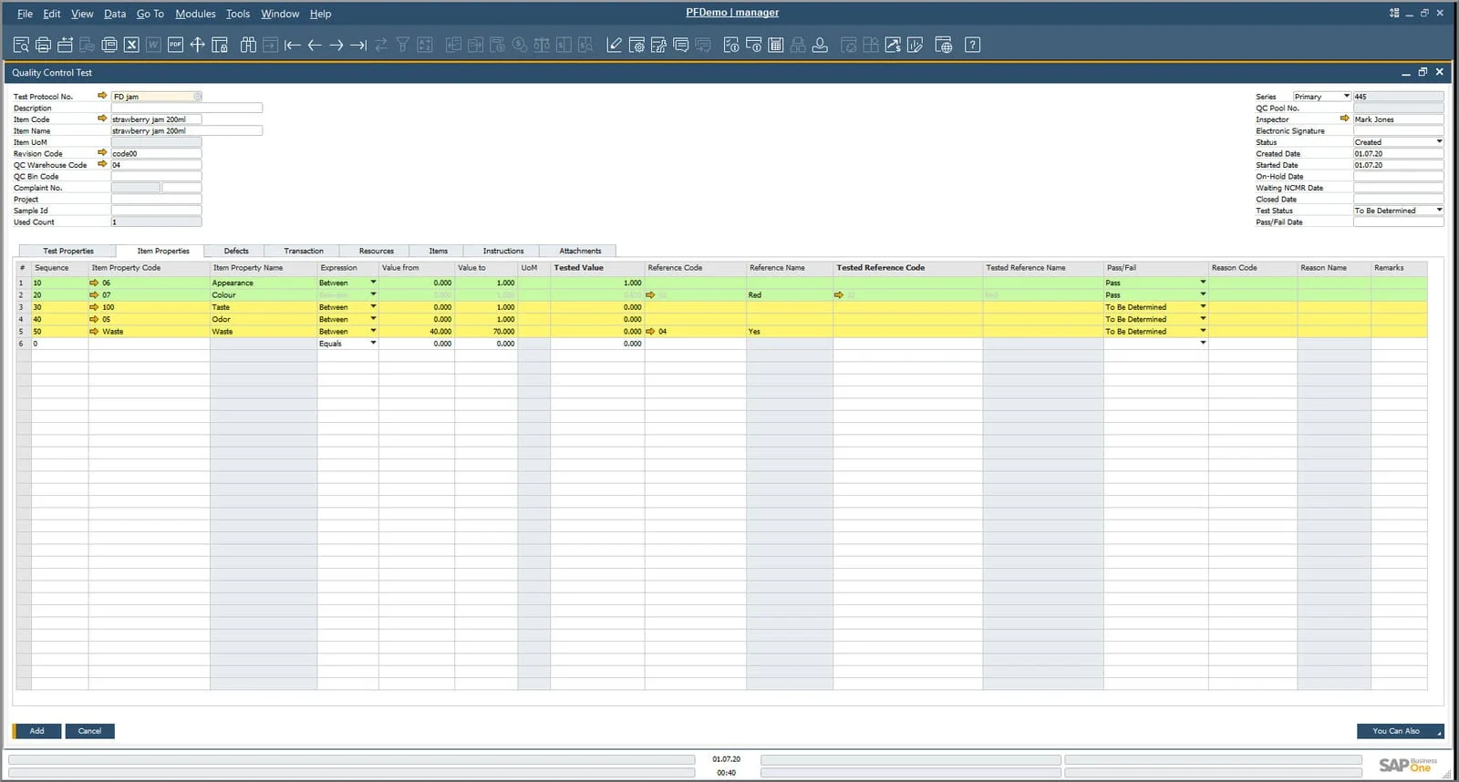Viewport: 1459px width, 782px height.
Task: Open the You Can Also button
Action: point(1400,731)
